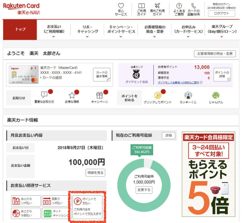Expand chevron under 楽天グループ
The image size is (242, 223).
[222, 37]
